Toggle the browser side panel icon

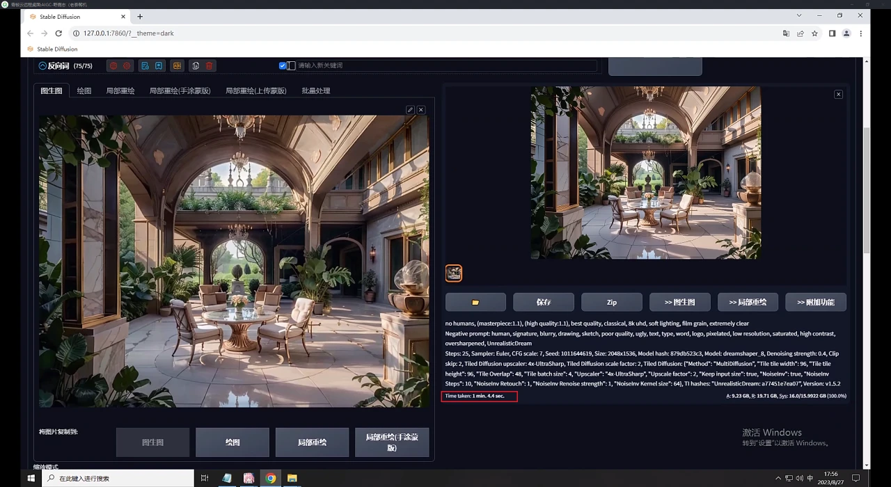(x=832, y=33)
